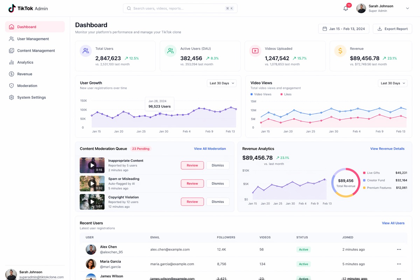Click the Content Management sidebar icon
Screen dimensions: 420x280
(x=12, y=50)
